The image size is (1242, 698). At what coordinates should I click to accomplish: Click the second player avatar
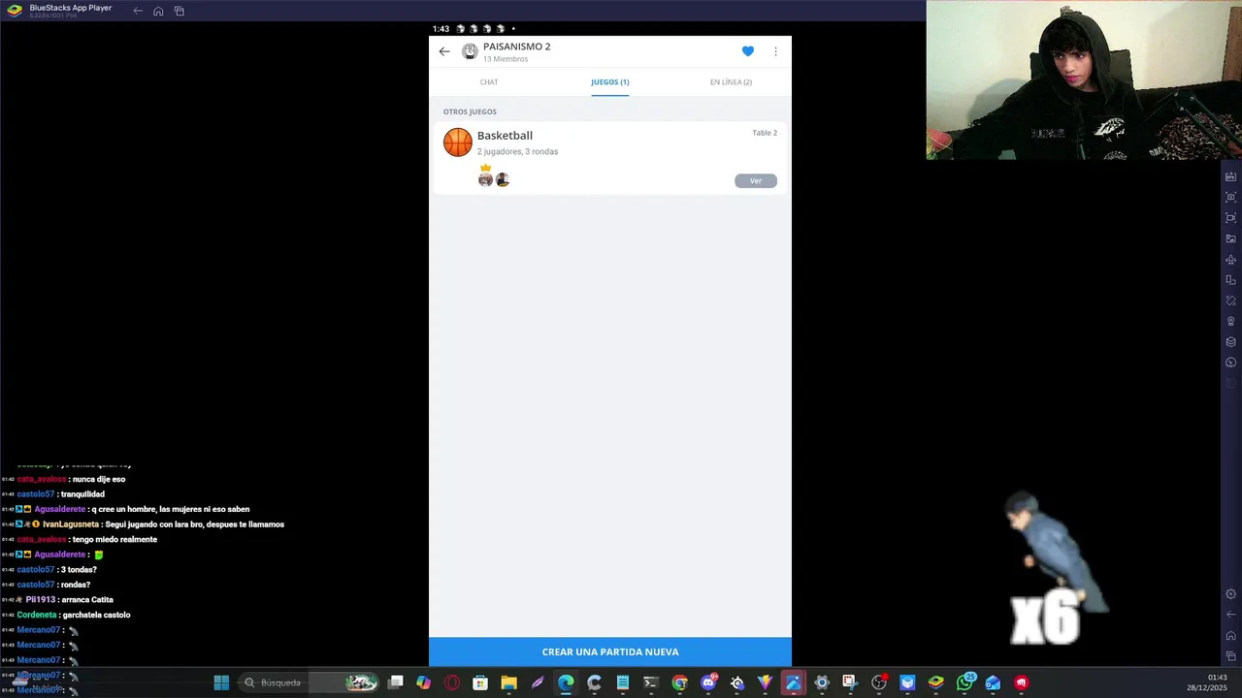coord(503,179)
